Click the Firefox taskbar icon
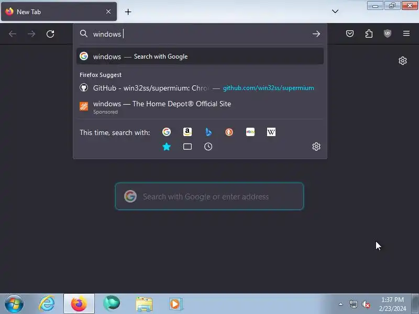This screenshot has width=419, height=314. tap(79, 304)
